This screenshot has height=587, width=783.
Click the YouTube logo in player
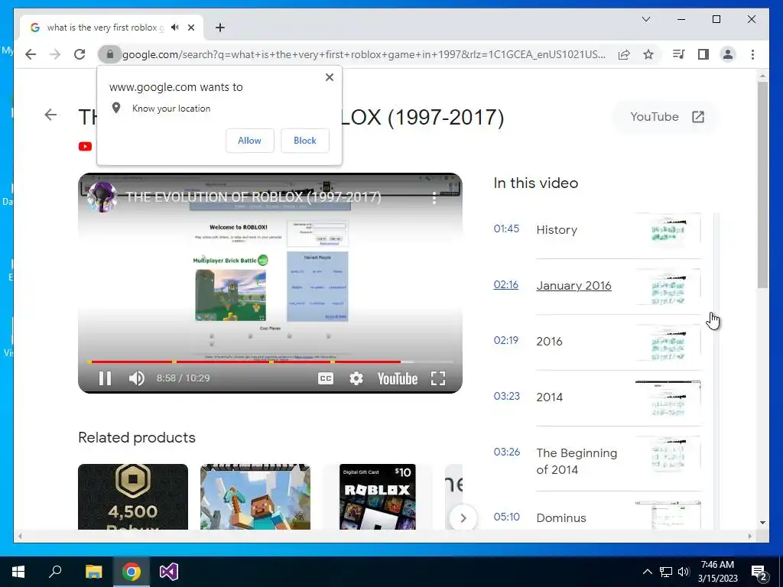pyautogui.click(x=398, y=379)
